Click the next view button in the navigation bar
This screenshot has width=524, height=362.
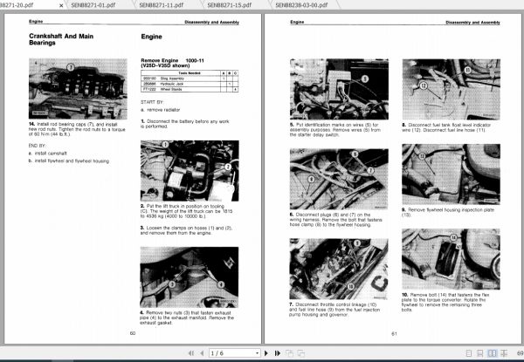tap(301, 353)
